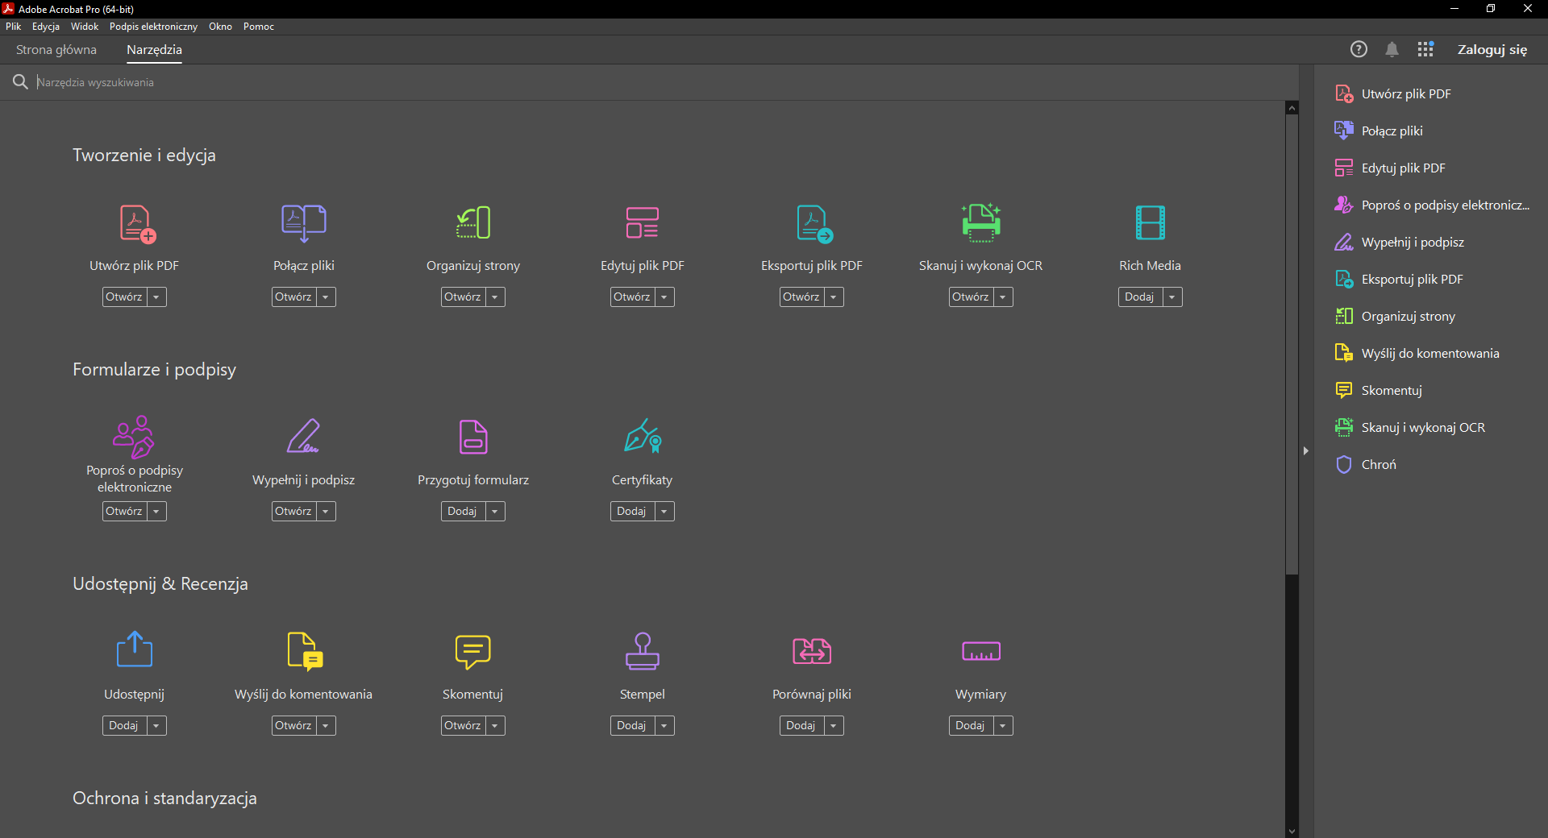1548x838 pixels.
Task: Click the Stempel stamp icon
Action: (x=643, y=651)
